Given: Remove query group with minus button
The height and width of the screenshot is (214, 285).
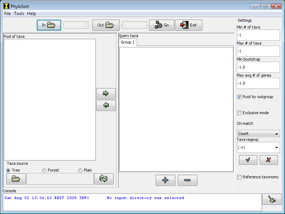Looking at the screenshot, I should click(187, 180).
